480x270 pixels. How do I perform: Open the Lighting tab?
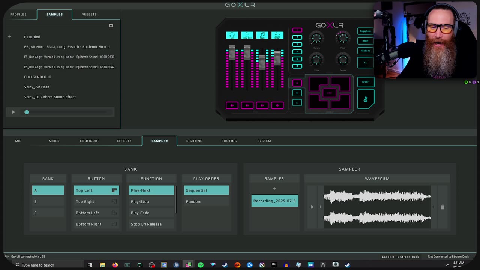[194, 141]
